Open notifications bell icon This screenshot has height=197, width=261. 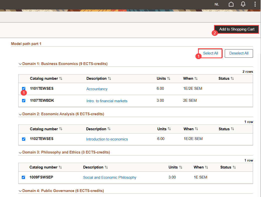(243, 4)
